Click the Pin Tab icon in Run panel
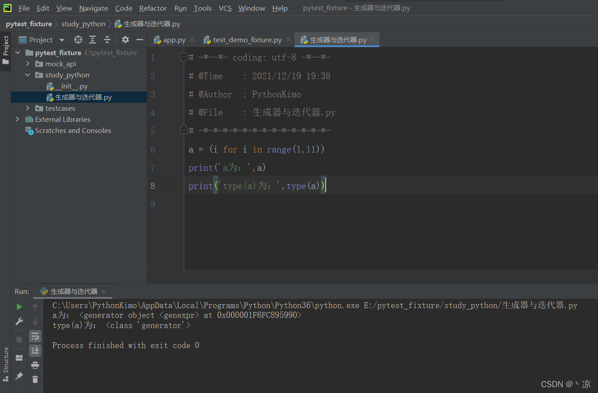 [19, 376]
